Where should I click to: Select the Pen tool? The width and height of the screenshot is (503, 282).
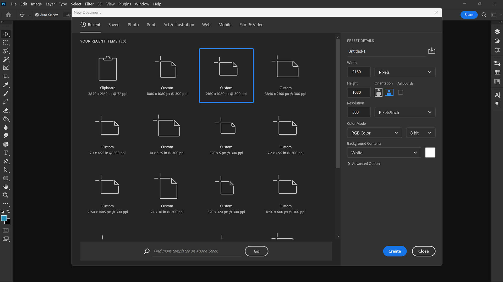(x=6, y=161)
